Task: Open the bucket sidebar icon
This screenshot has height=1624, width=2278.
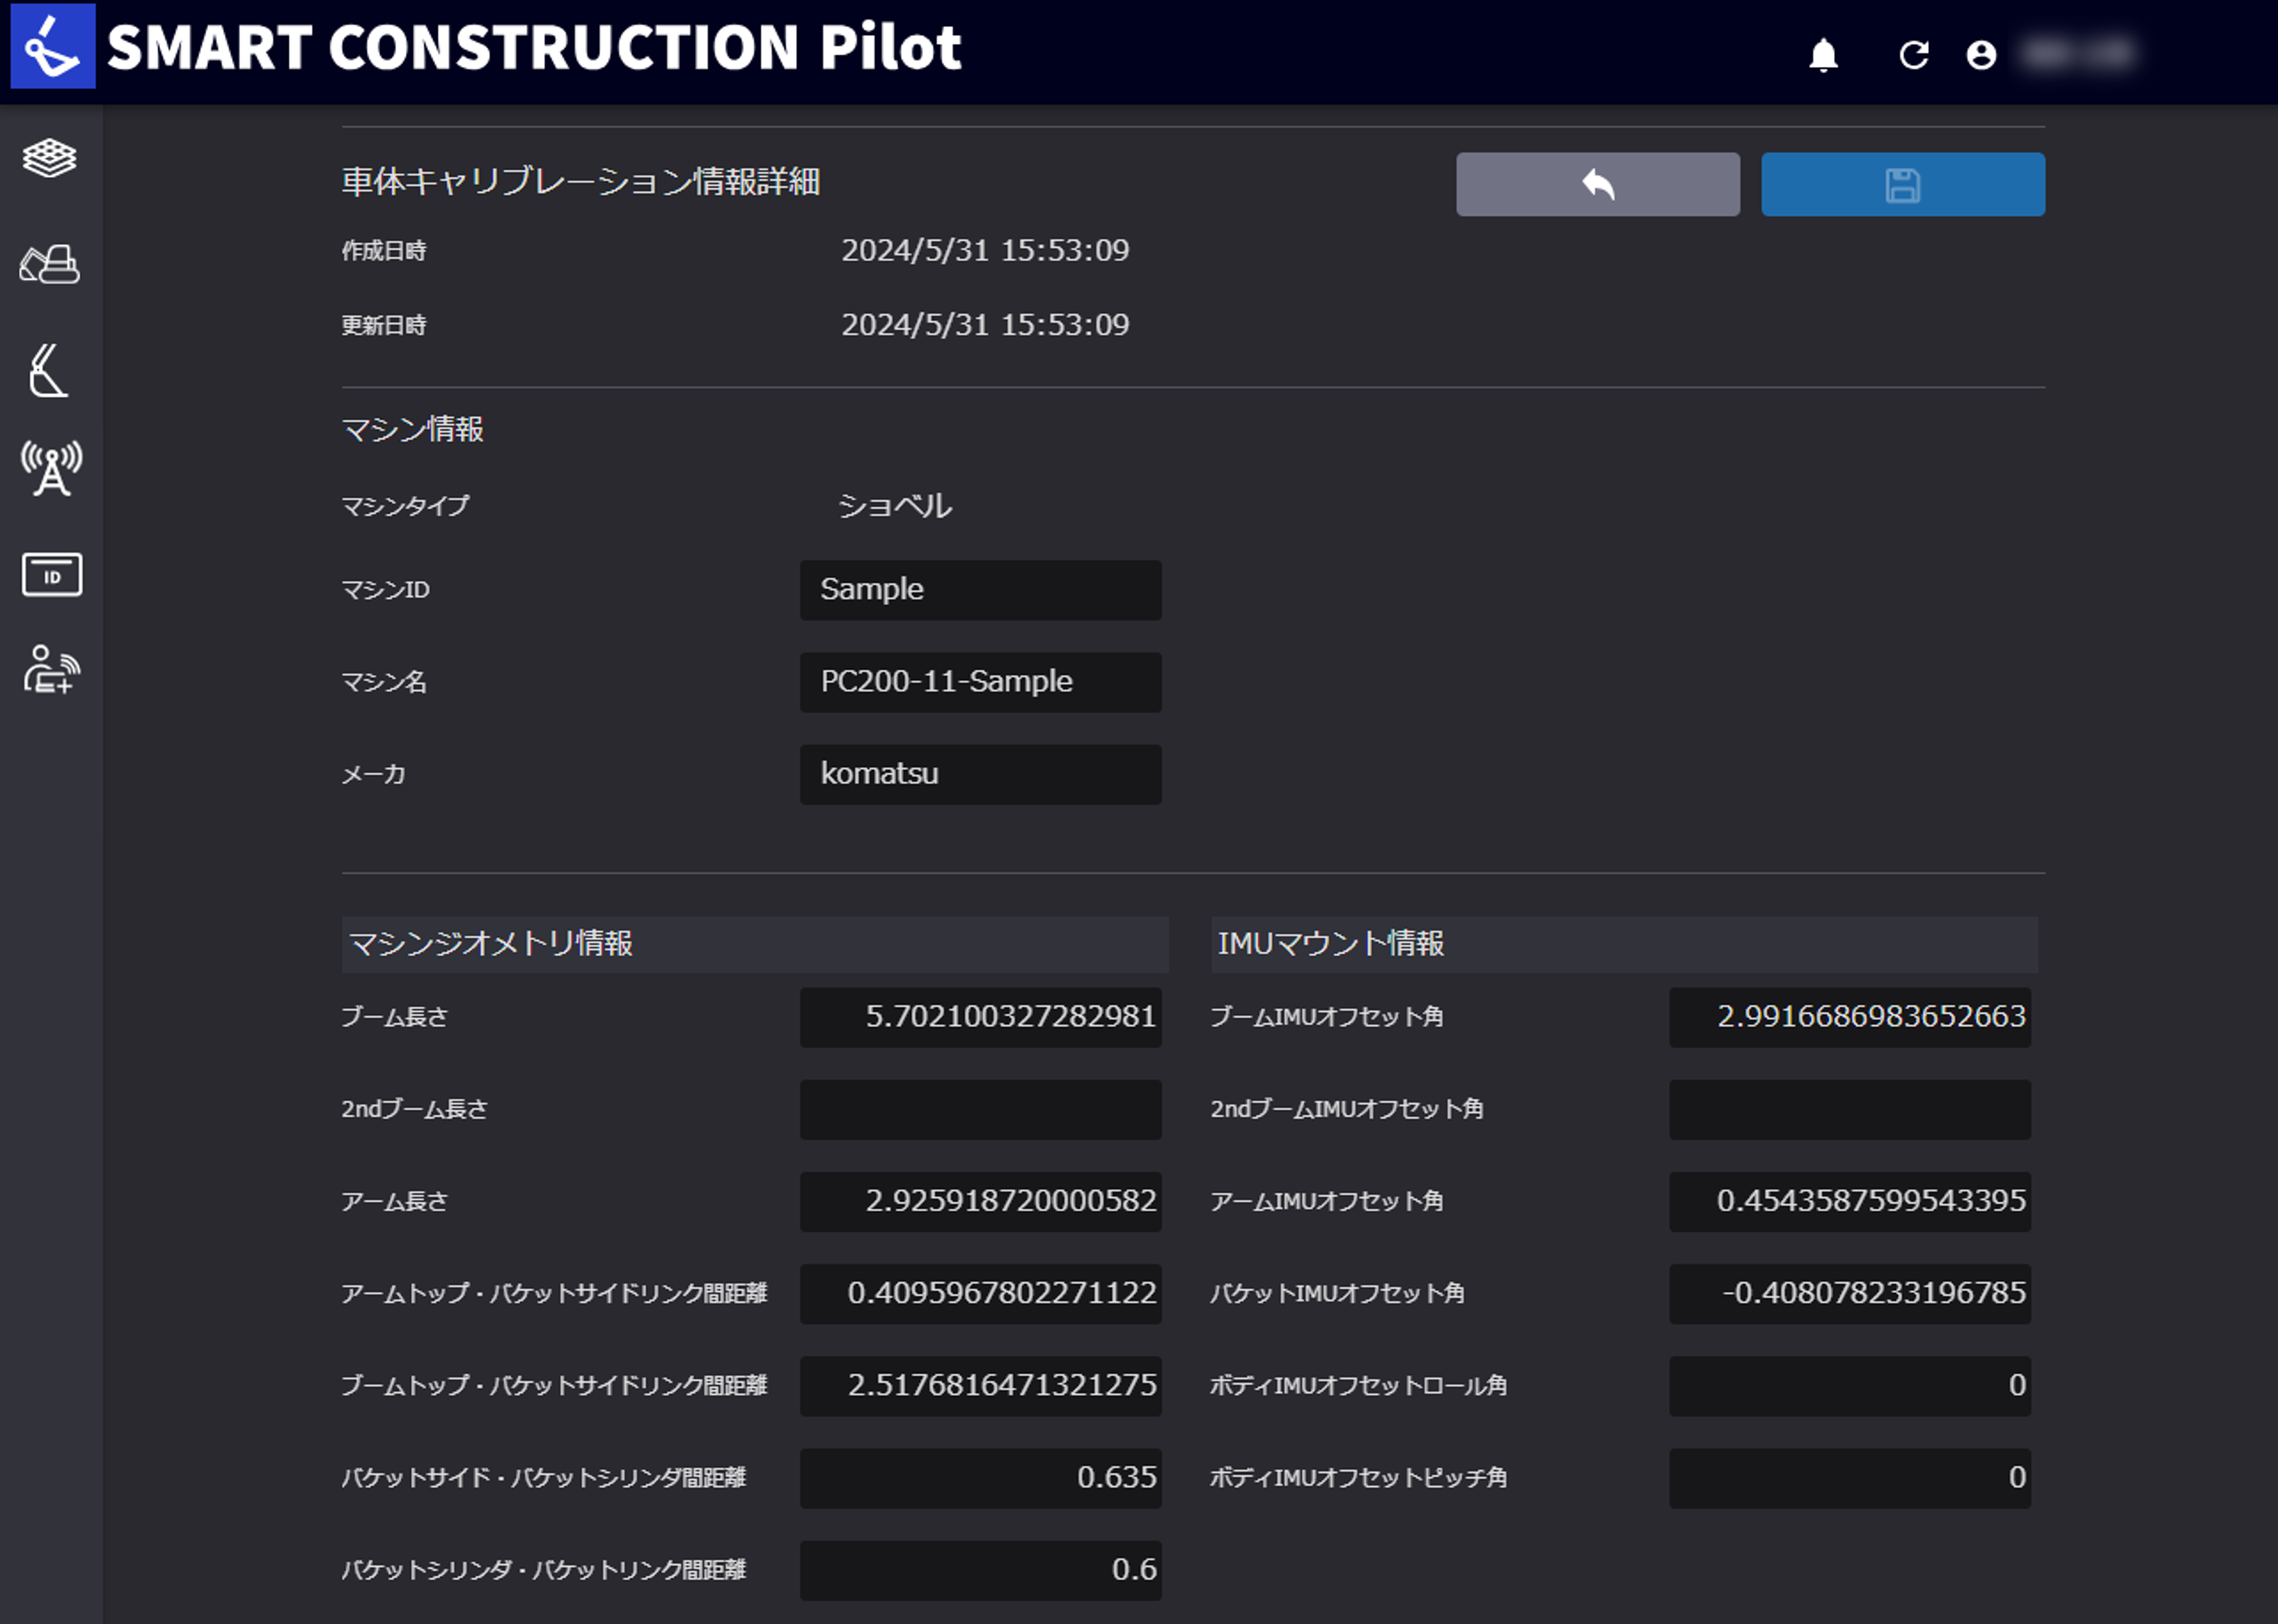Action: click(50, 370)
